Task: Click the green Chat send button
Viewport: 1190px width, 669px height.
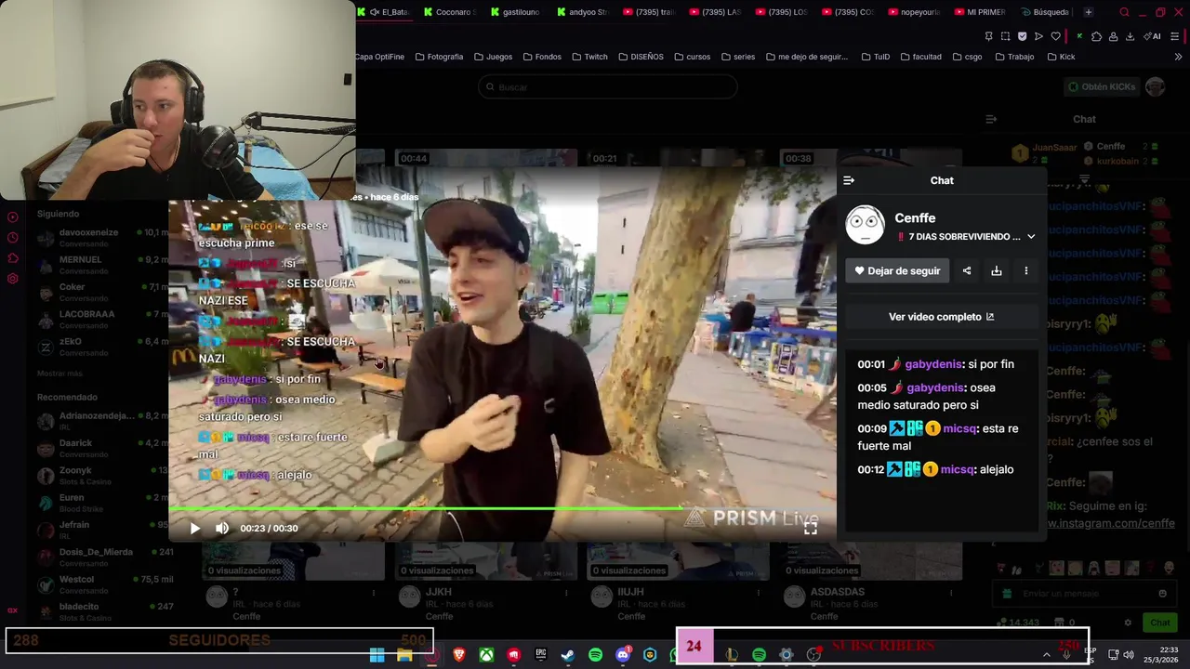Action: [x=1160, y=623]
